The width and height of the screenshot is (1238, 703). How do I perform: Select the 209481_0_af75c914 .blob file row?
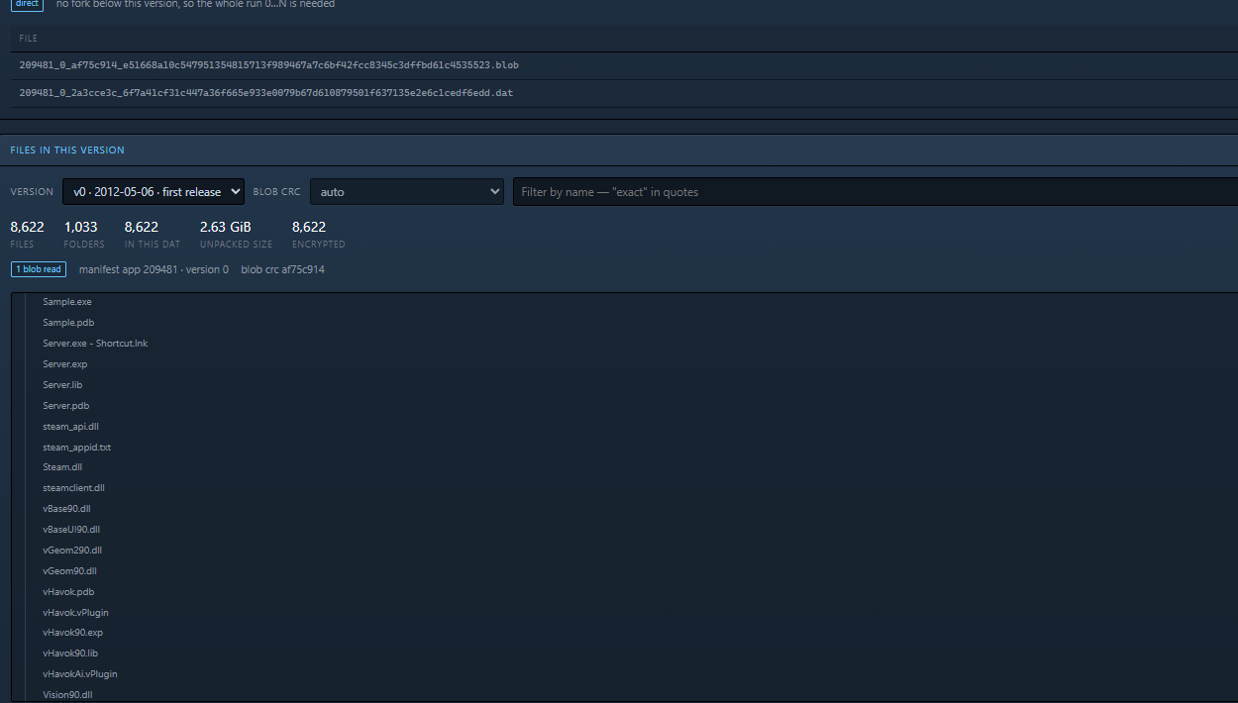click(624, 65)
